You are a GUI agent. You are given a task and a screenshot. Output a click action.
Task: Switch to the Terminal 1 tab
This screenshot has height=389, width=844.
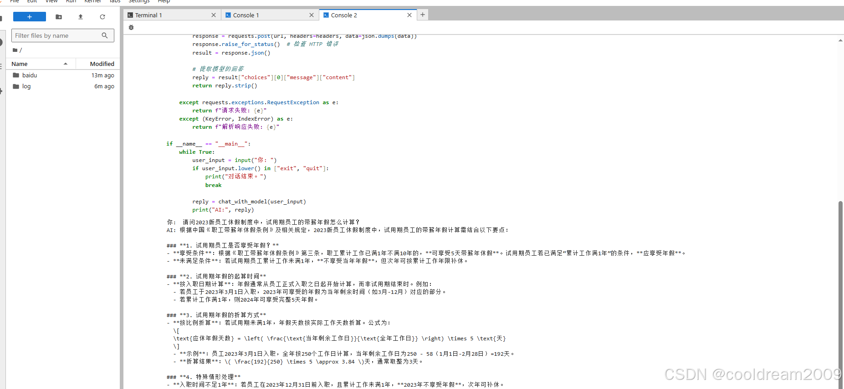pos(172,15)
